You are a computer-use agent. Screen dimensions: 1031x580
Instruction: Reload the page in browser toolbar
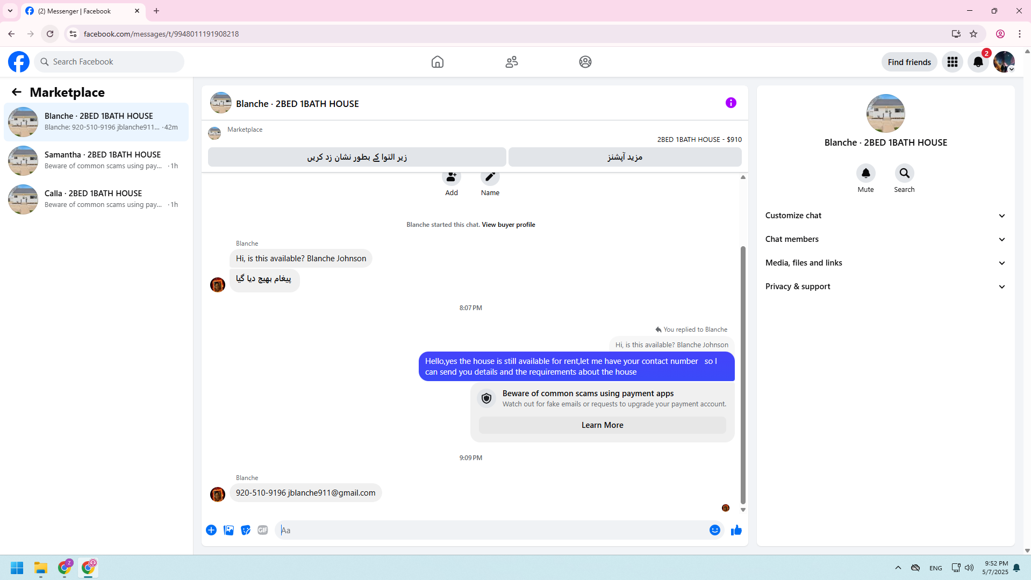point(50,34)
